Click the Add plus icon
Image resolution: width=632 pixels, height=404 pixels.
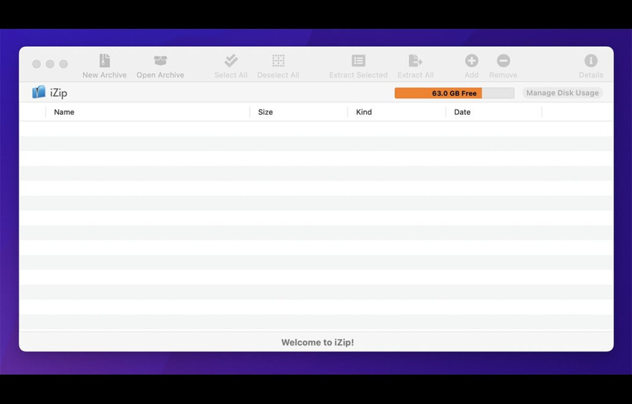click(x=472, y=61)
